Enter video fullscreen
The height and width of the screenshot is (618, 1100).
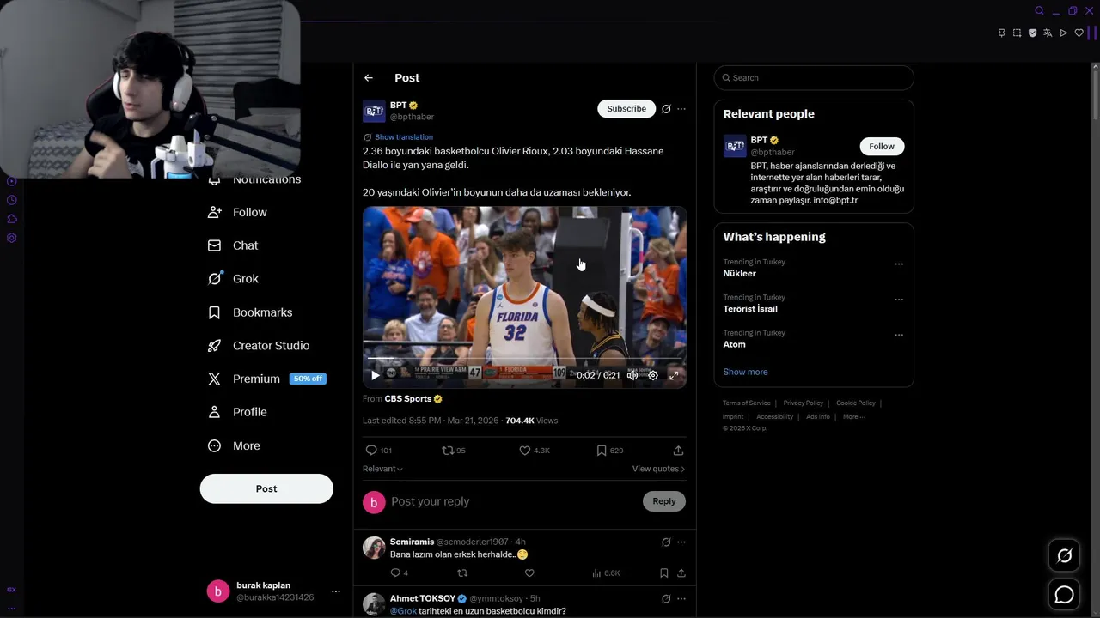pyautogui.click(x=674, y=375)
